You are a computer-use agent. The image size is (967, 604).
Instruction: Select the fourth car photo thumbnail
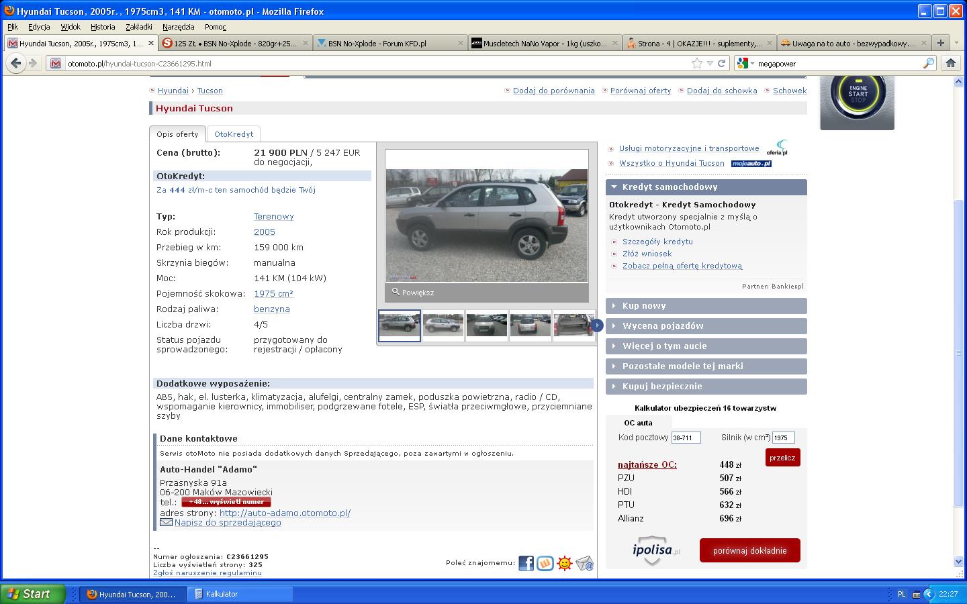coord(531,325)
